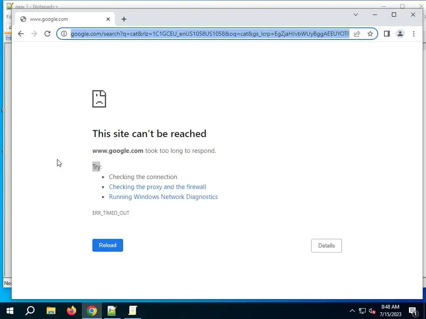Bookmark this tab with the star icon

[370, 34]
